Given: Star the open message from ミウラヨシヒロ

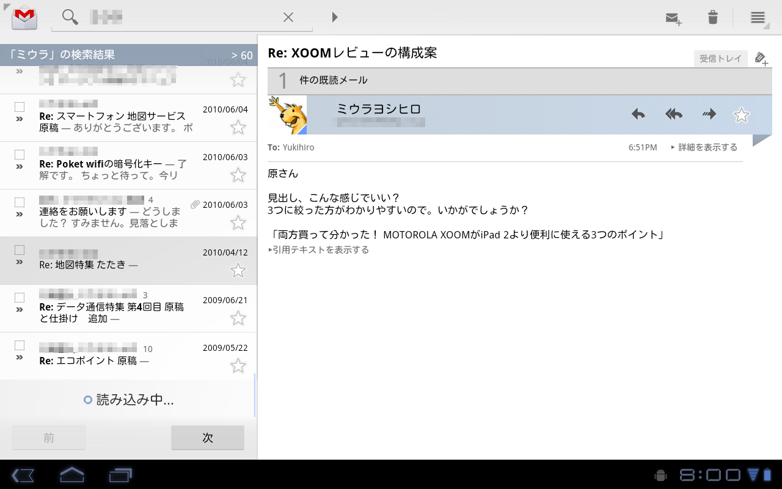Looking at the screenshot, I should [x=741, y=114].
